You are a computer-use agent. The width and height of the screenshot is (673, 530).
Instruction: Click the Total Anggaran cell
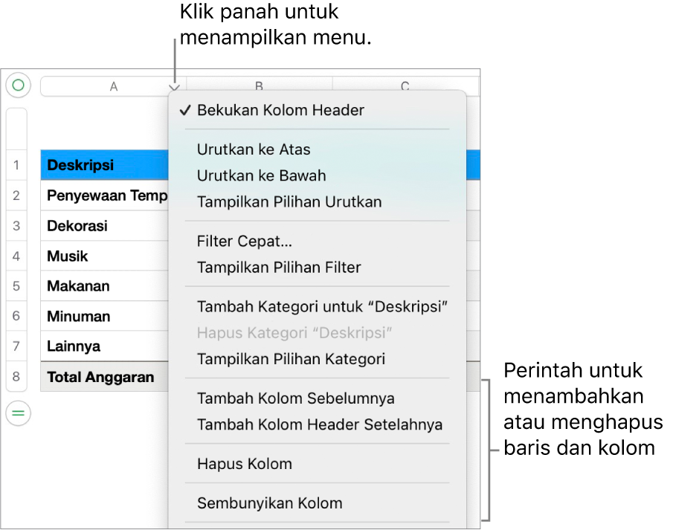[x=105, y=376]
